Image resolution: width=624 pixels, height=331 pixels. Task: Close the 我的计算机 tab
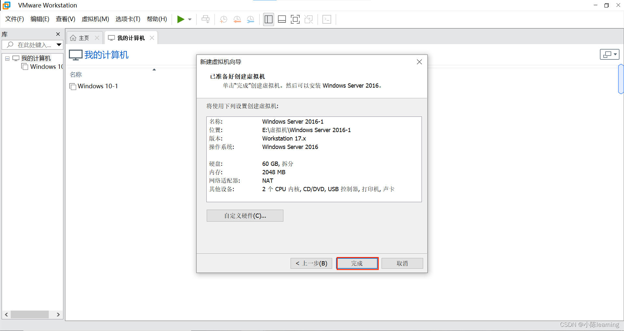point(152,38)
